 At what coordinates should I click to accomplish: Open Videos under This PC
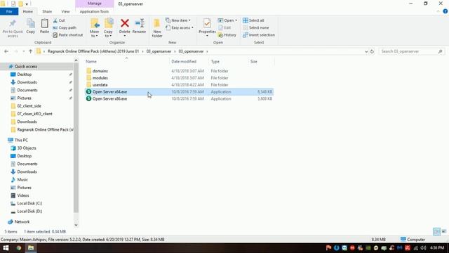[23, 195]
